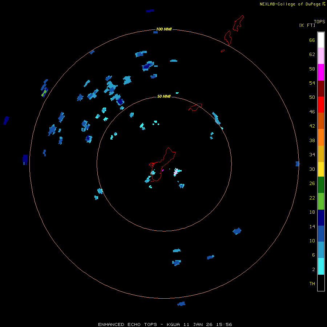Choose the bright red legend swatch
This screenshot has width=327, height=327.
[x=321, y=105]
